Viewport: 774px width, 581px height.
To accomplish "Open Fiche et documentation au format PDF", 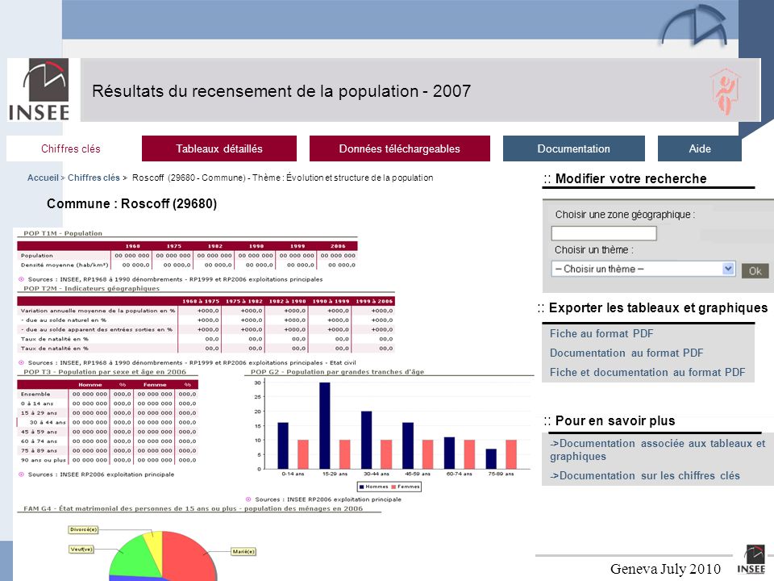I will [647, 372].
